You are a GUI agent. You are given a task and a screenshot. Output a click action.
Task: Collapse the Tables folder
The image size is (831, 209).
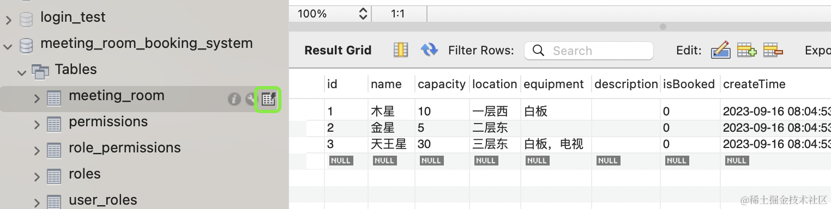click(x=22, y=72)
